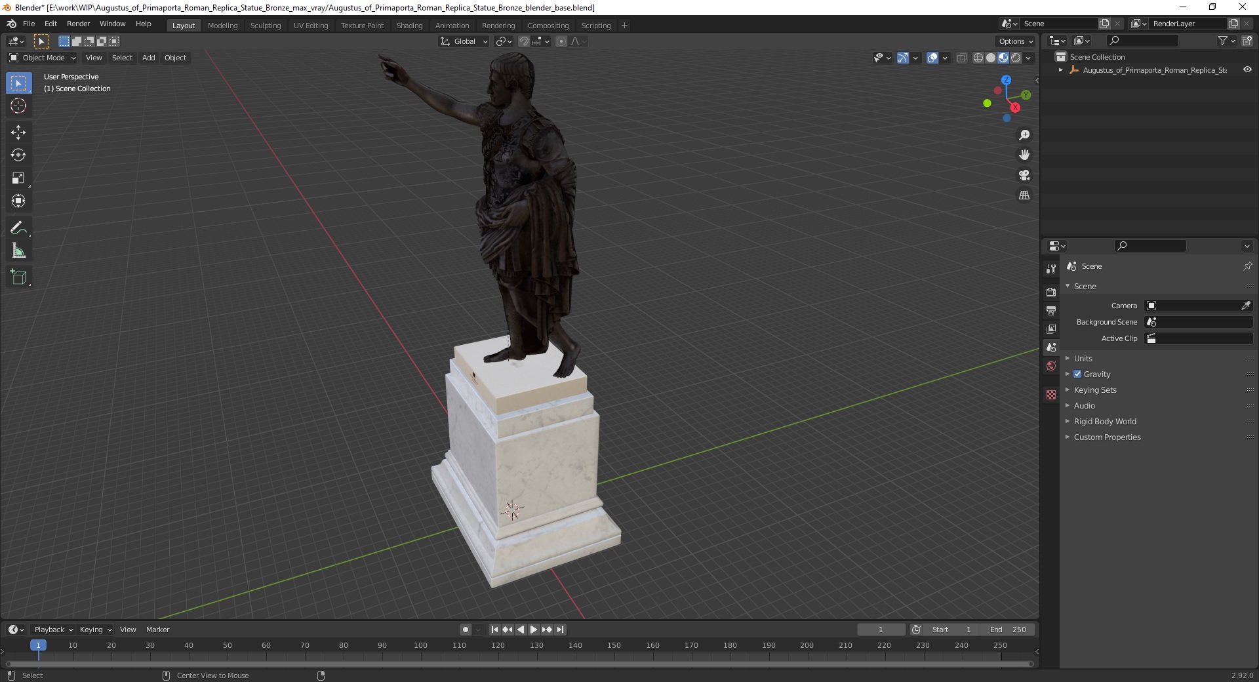1259x682 pixels.
Task: Click the timeline horizontal scrollbar
Action: 518,664
